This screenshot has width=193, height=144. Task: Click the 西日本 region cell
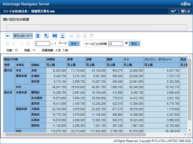9,111
